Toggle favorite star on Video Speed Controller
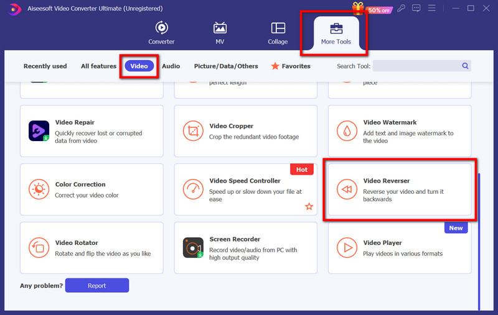This screenshot has height=315, width=498. pyautogui.click(x=309, y=206)
